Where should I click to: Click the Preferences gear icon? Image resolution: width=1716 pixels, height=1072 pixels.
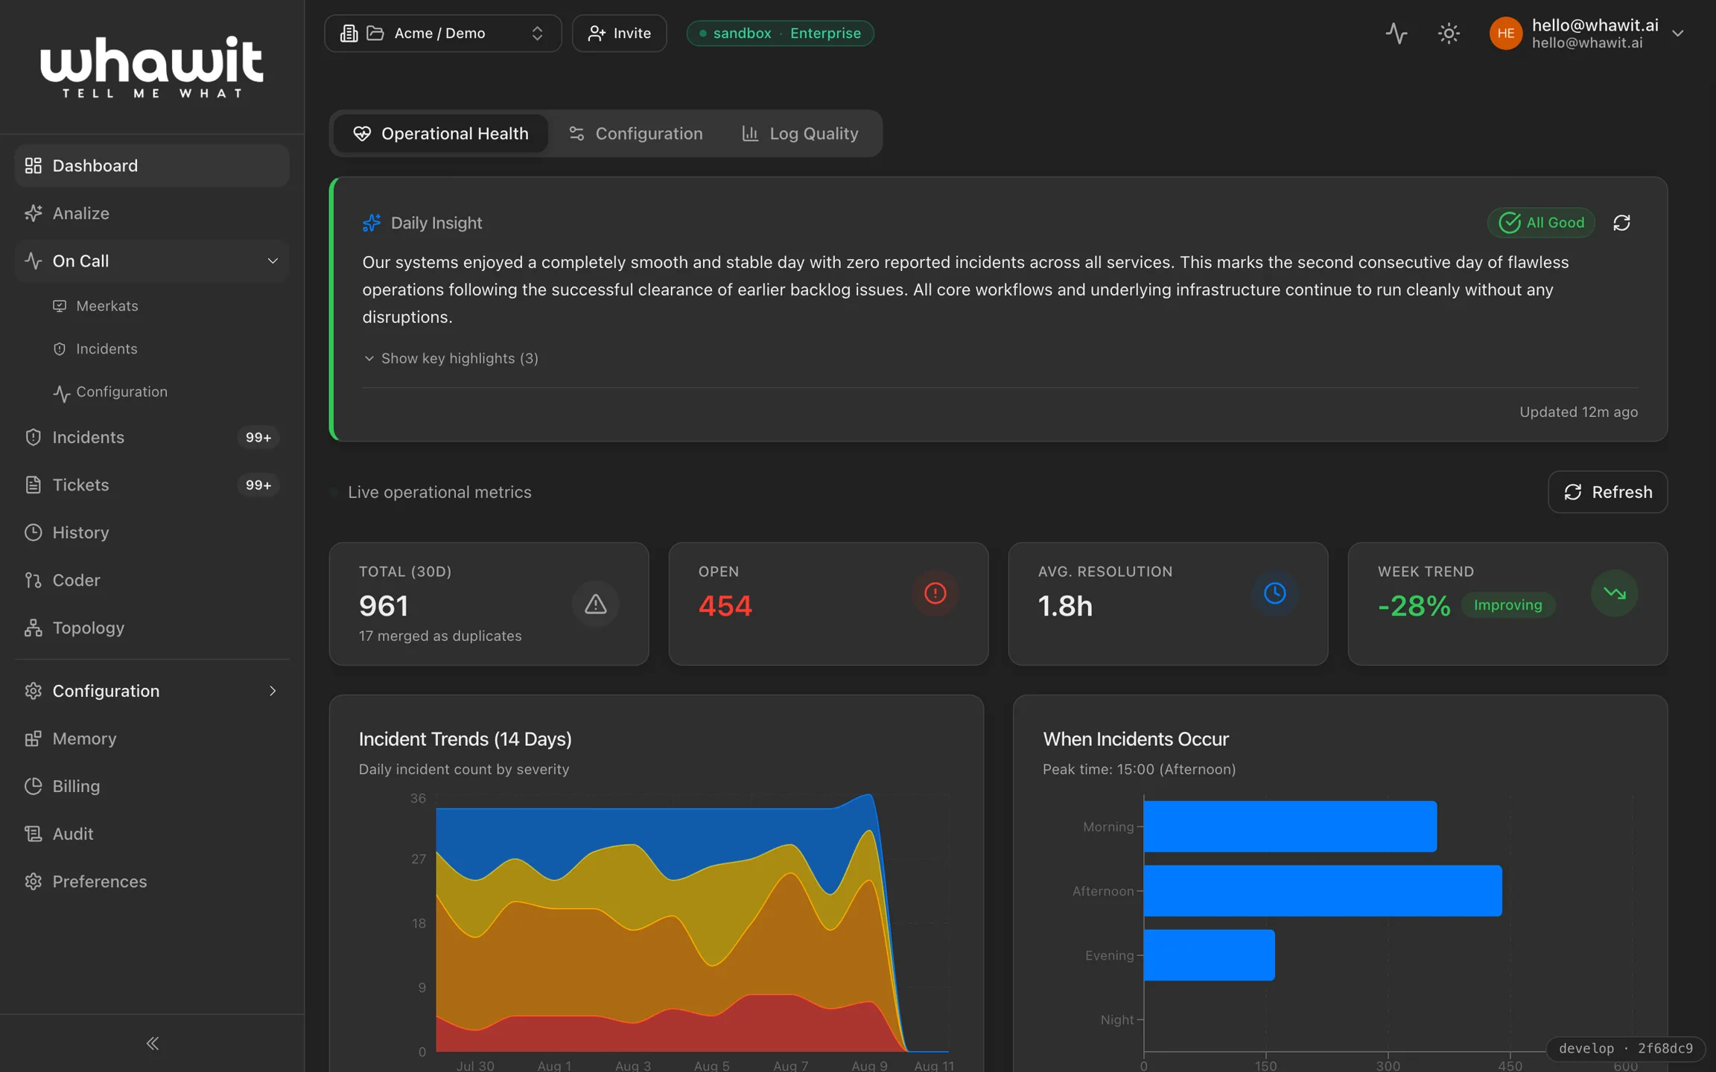[x=33, y=881]
